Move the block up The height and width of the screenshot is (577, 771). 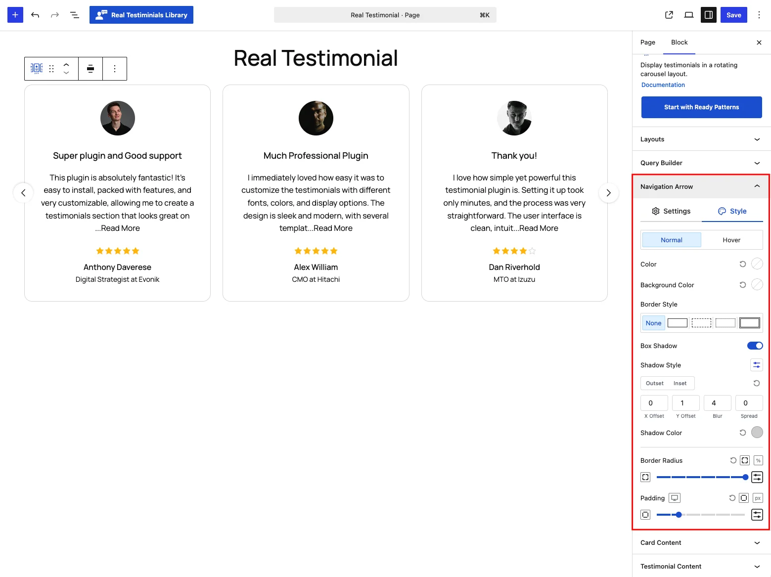pyautogui.click(x=66, y=64)
